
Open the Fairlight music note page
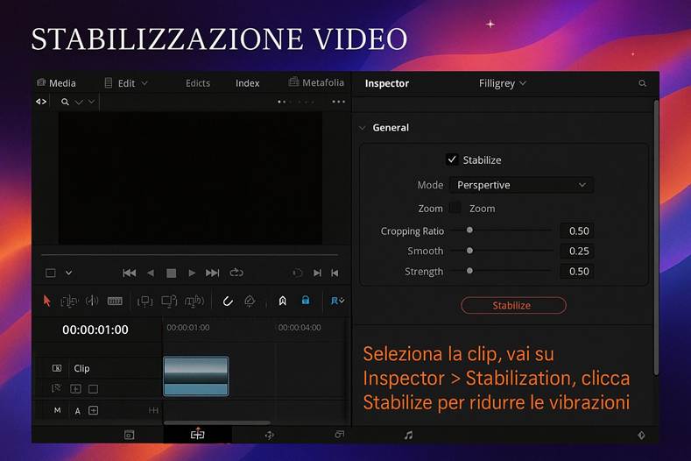(x=409, y=435)
